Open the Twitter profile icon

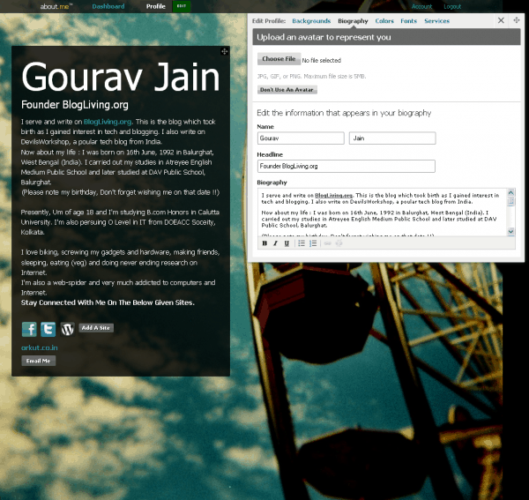point(48,329)
